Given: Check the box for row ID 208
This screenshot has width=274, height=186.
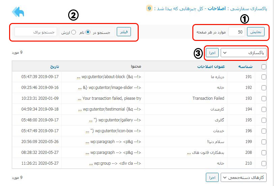Looking at the screenshot, I should (x=264, y=153).
